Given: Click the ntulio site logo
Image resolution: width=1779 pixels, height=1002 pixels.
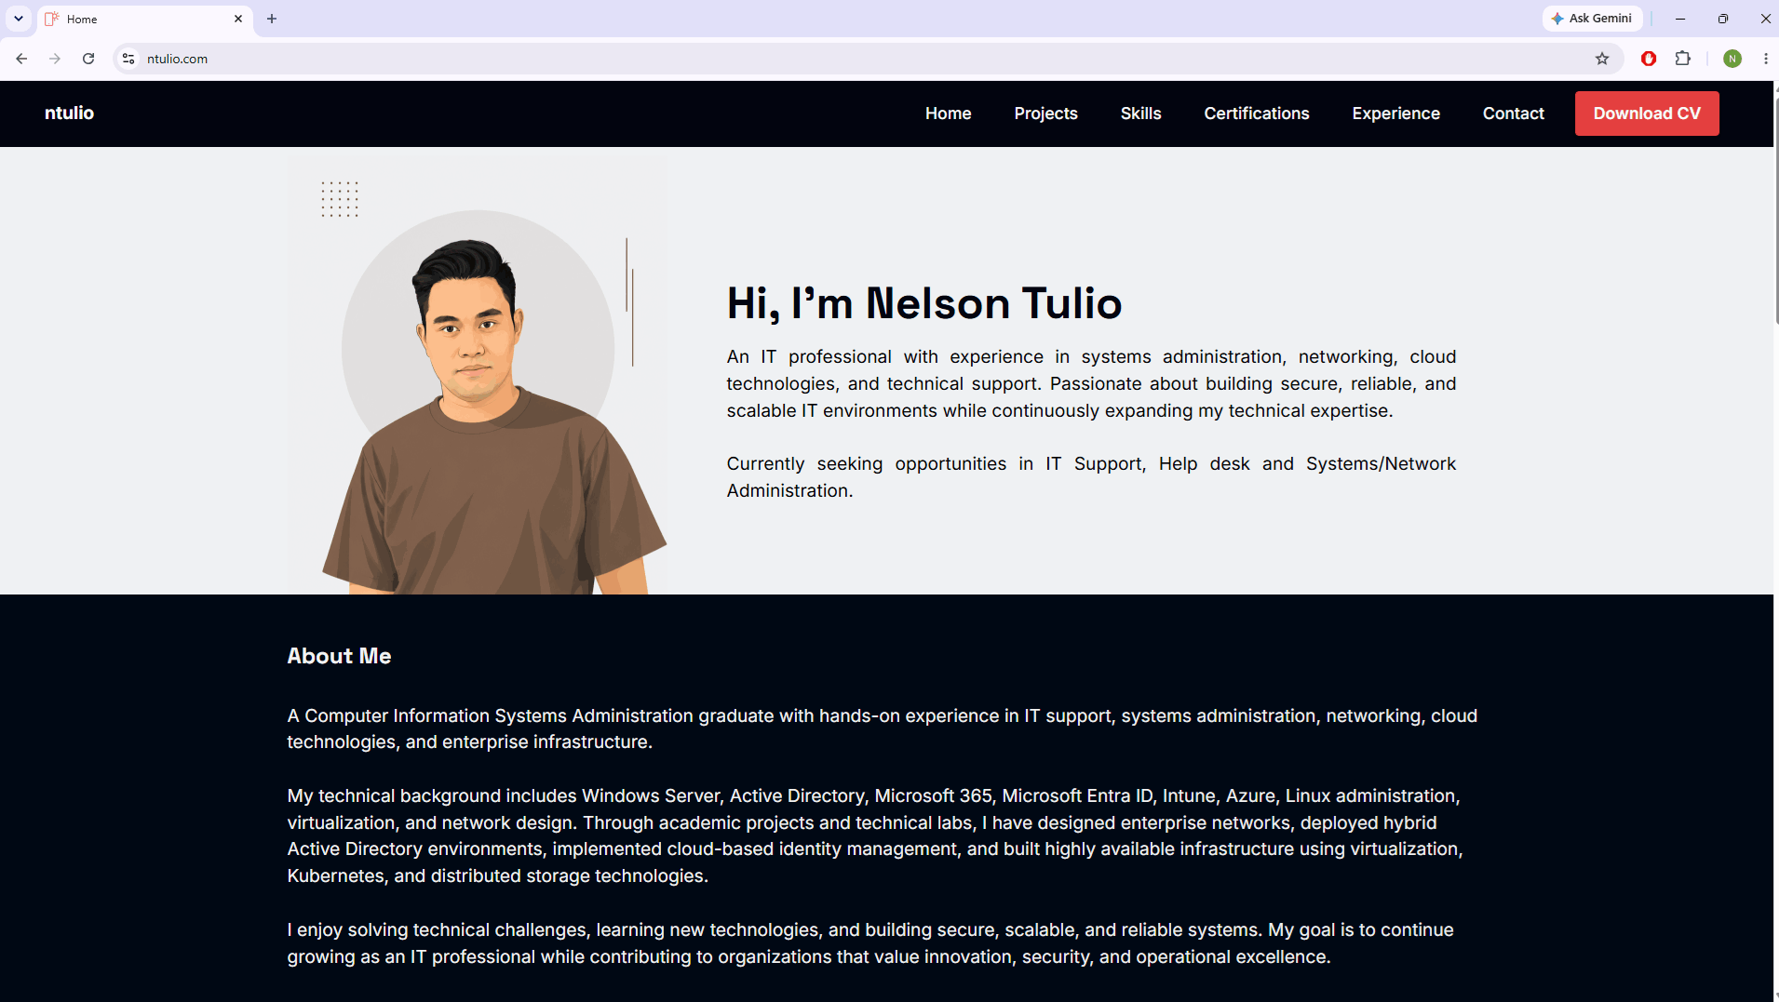Looking at the screenshot, I should [69, 113].
